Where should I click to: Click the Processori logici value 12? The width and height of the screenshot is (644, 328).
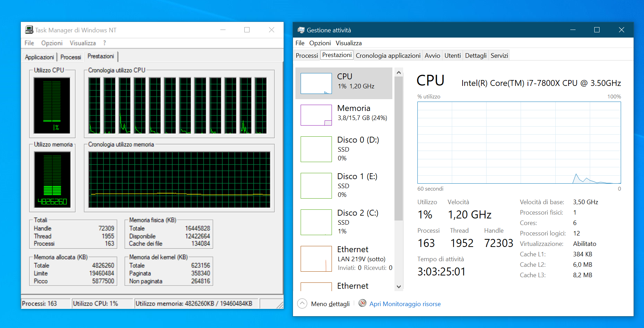pos(577,233)
